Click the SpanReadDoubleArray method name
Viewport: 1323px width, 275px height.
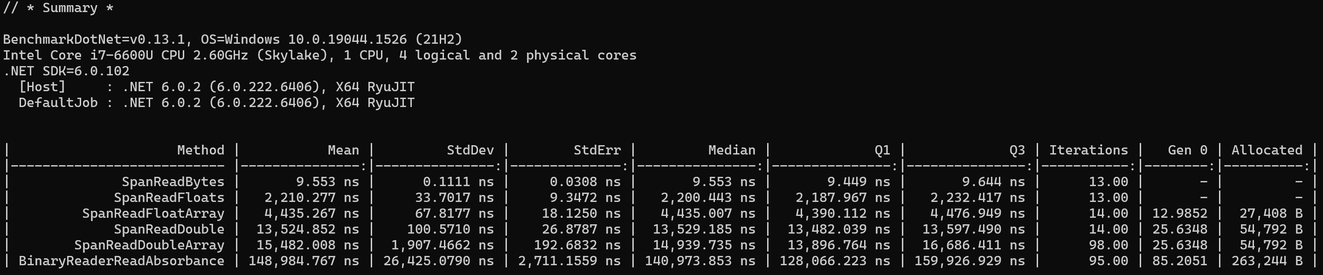tap(149, 245)
